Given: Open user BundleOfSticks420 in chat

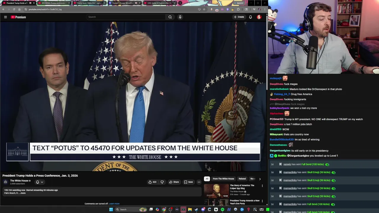Looking at the screenshot, I should (x=282, y=140).
